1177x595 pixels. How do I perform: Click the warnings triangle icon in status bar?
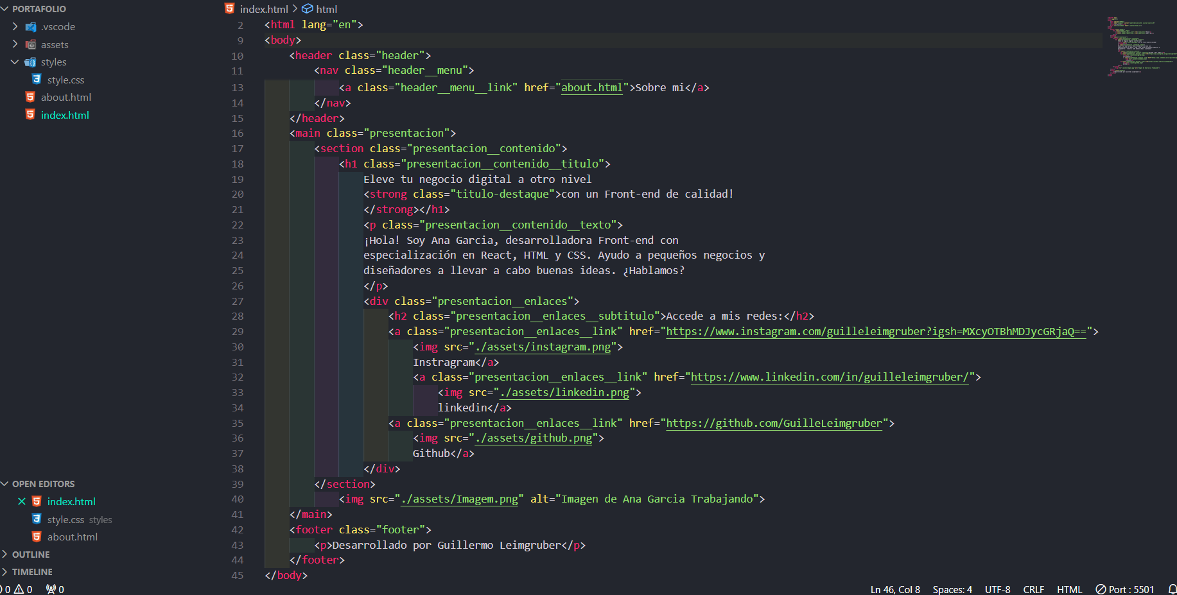[19, 589]
